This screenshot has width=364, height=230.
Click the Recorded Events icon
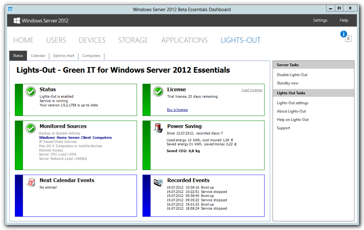pyautogui.click(x=158, y=183)
